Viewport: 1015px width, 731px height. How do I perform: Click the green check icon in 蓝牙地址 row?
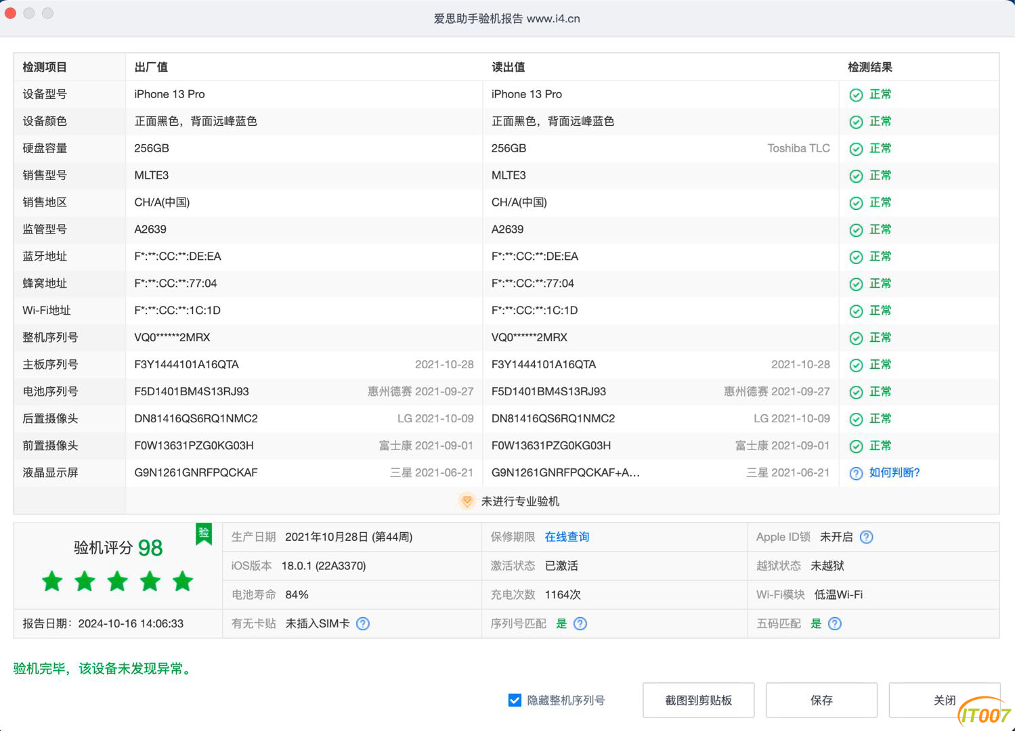point(856,257)
